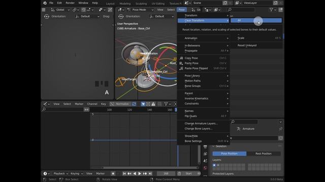The width and height of the screenshot is (325, 182).
Task: Choose Paste Pose from the menu
Action: [x=203, y=63]
